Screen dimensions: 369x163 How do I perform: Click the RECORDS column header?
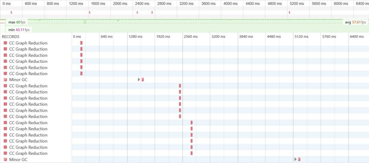pyautogui.click(x=11, y=37)
